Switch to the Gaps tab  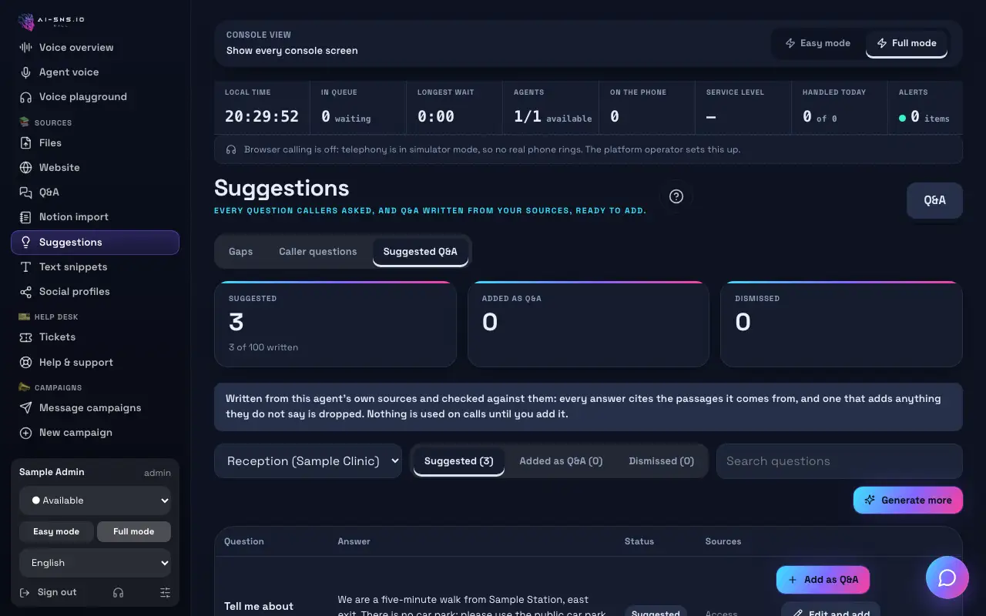[241, 252]
